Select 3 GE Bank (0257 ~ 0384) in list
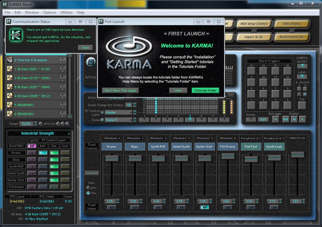 (x=32, y=87)
